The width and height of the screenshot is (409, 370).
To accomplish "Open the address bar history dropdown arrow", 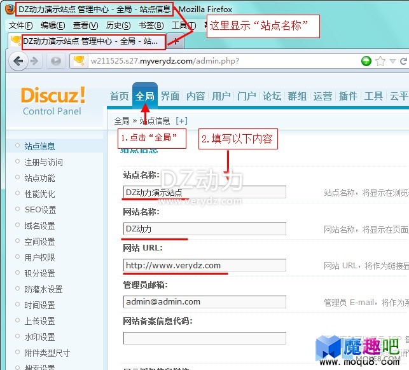I will (392, 61).
